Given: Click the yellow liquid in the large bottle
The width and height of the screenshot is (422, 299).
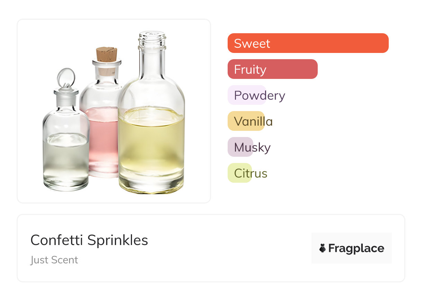Looking at the screenshot, I should coord(151,145).
